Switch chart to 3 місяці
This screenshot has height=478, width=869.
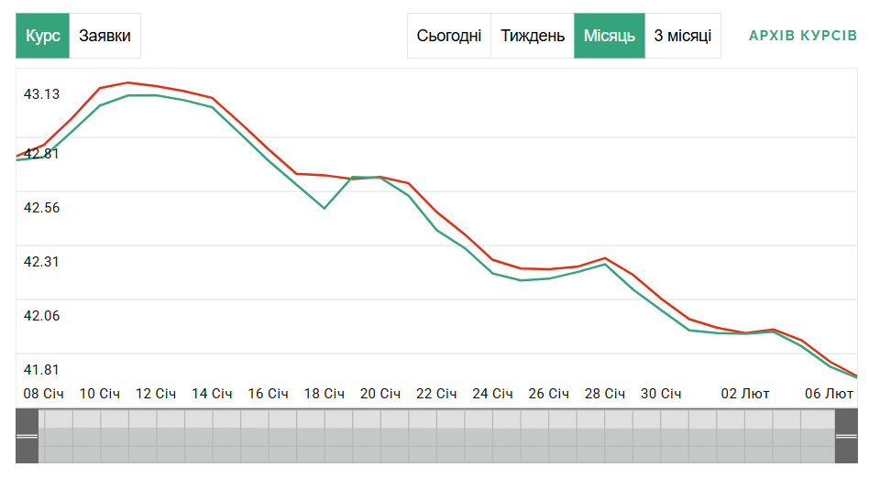coord(682,36)
